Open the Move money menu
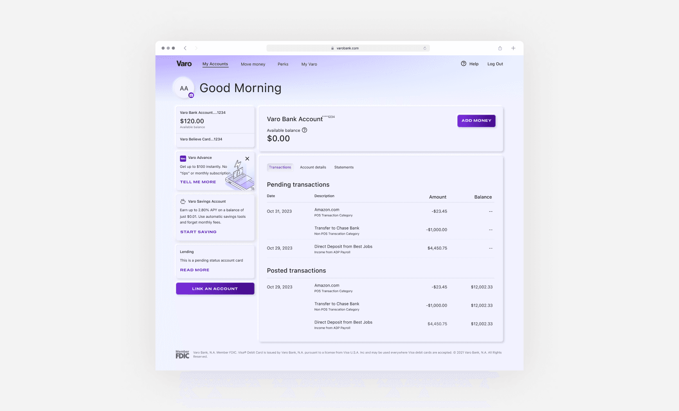679x411 pixels. [253, 64]
